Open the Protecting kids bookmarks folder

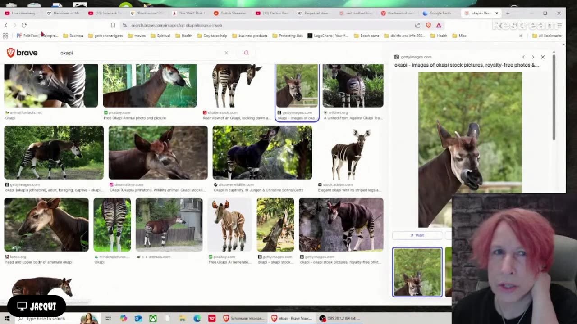(x=287, y=36)
